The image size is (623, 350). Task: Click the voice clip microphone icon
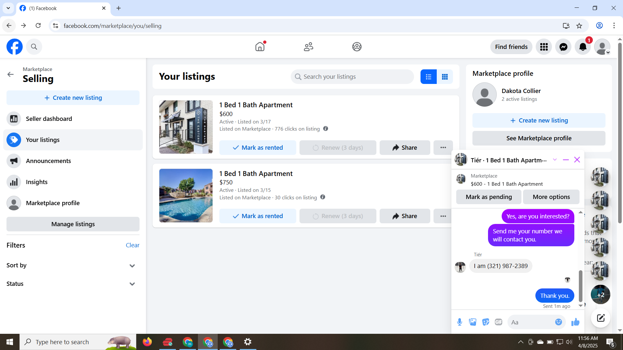click(459, 322)
